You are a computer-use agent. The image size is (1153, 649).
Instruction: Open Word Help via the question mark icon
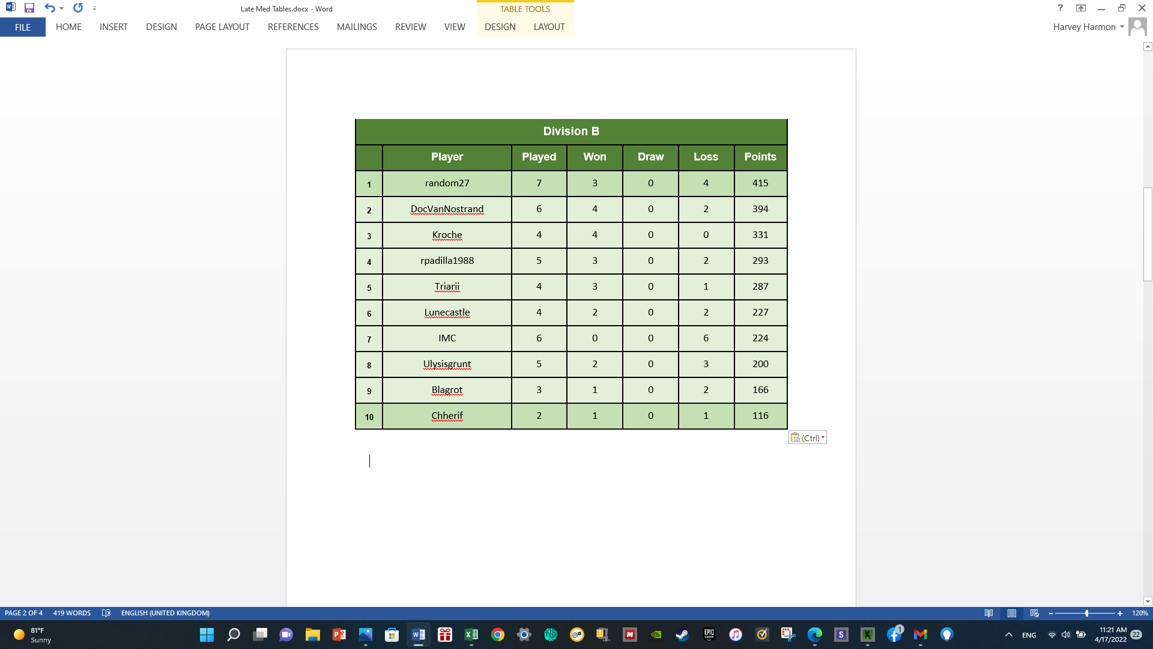coord(1060,8)
